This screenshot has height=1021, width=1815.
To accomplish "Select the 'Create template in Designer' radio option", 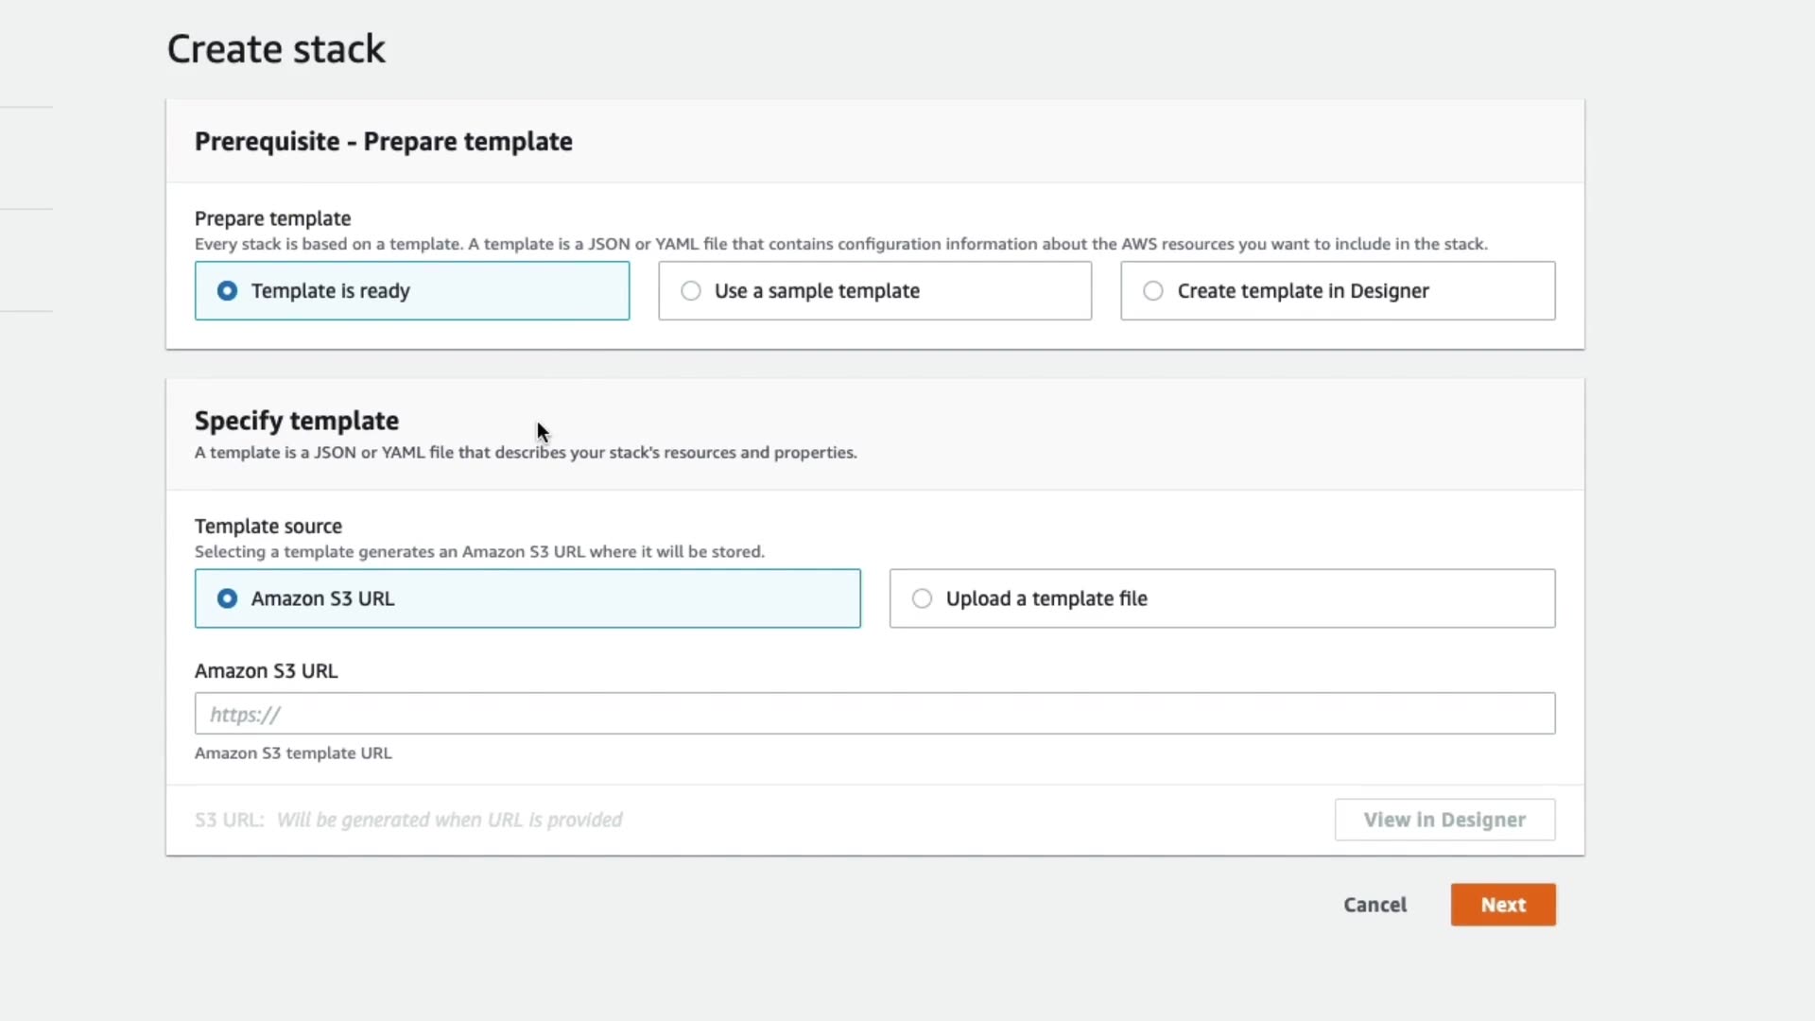I will pos(1153,291).
